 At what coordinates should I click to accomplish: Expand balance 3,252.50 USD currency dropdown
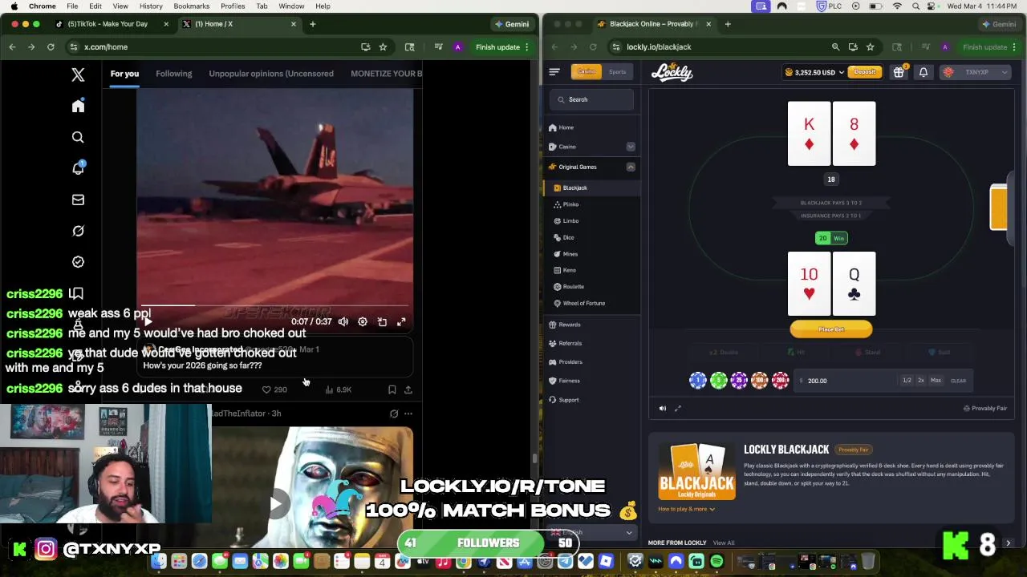click(x=814, y=72)
